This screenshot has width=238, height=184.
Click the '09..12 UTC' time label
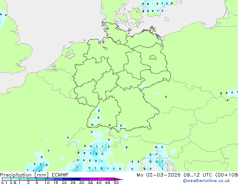click(x=198, y=175)
